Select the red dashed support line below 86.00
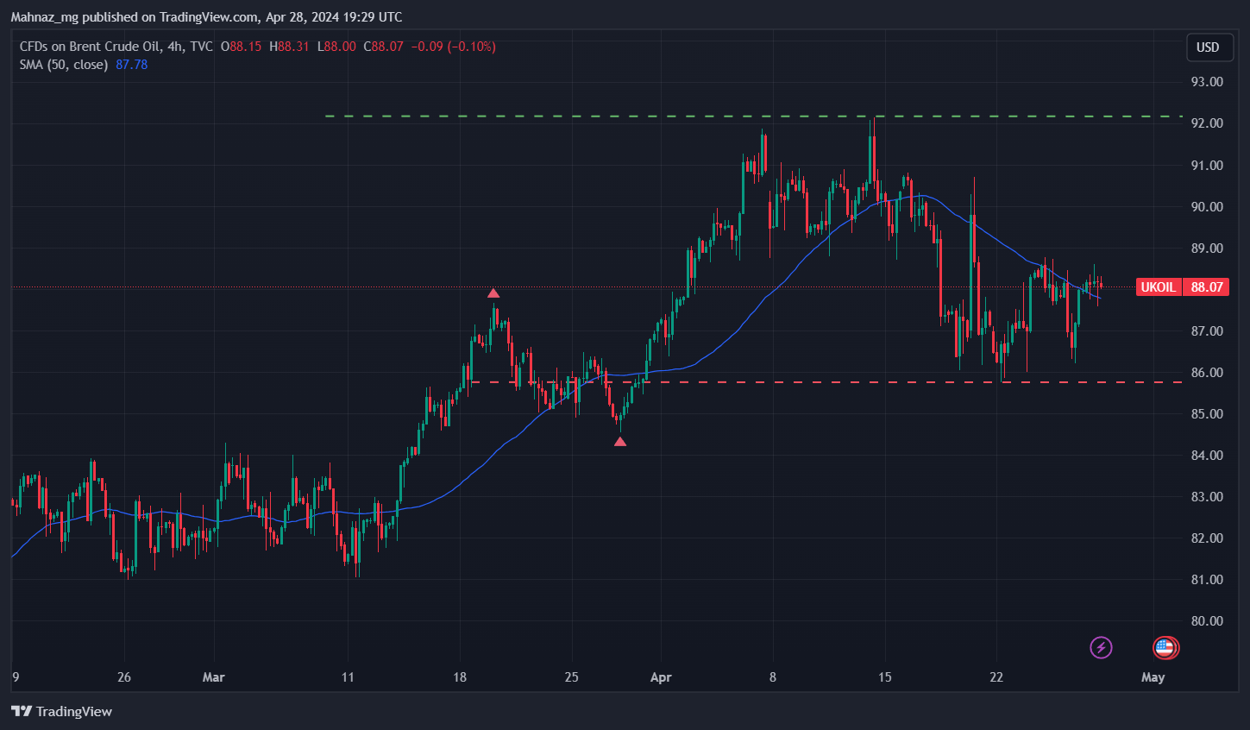 [826, 381]
